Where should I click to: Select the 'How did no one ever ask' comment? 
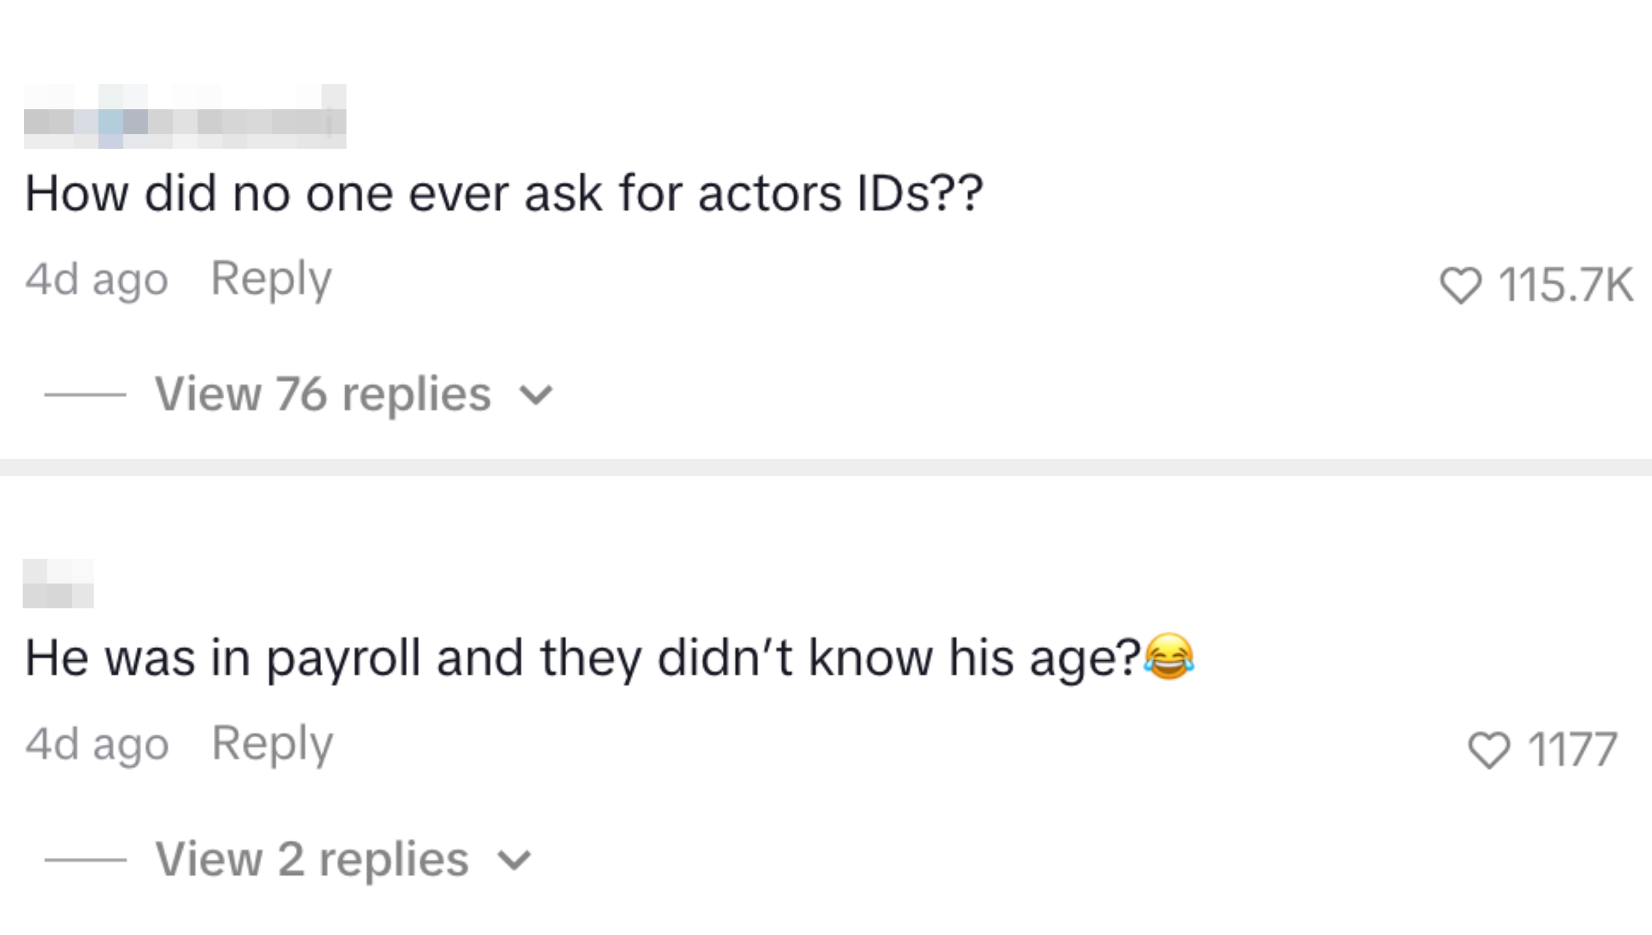point(503,193)
